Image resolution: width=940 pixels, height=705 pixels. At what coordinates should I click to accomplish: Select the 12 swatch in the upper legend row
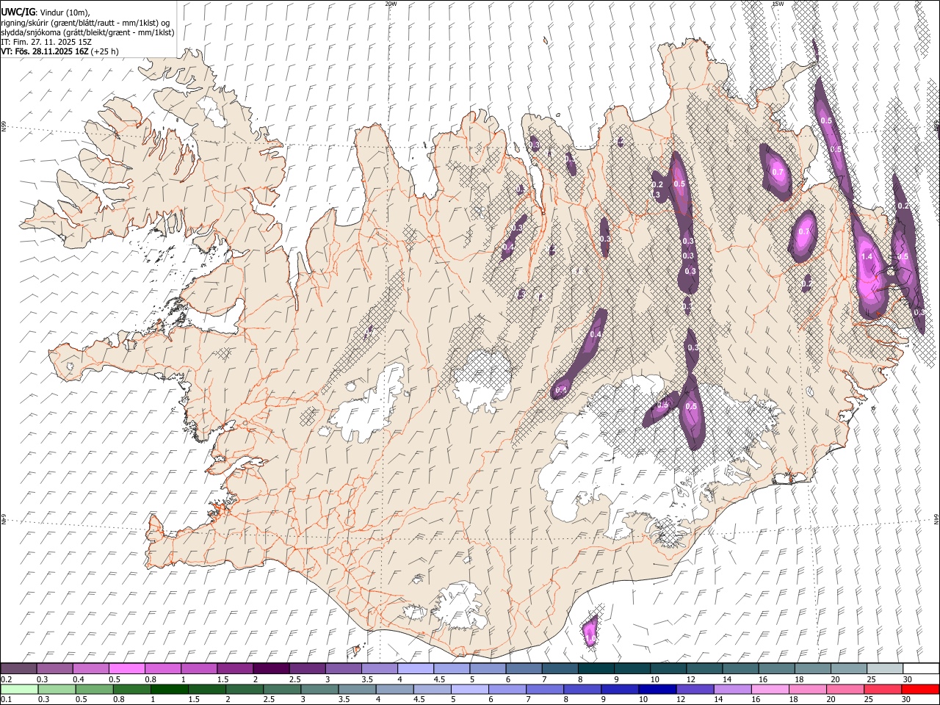click(704, 668)
